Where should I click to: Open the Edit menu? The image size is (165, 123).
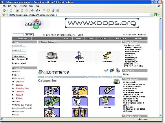click(10, 6)
